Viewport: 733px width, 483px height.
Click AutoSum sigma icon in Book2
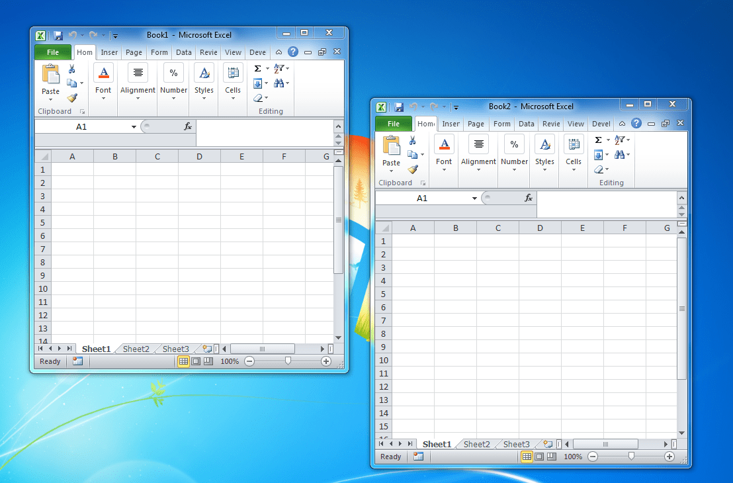pyautogui.click(x=598, y=140)
